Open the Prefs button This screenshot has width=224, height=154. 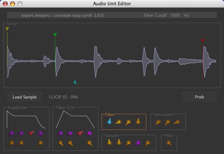pyautogui.click(x=199, y=97)
